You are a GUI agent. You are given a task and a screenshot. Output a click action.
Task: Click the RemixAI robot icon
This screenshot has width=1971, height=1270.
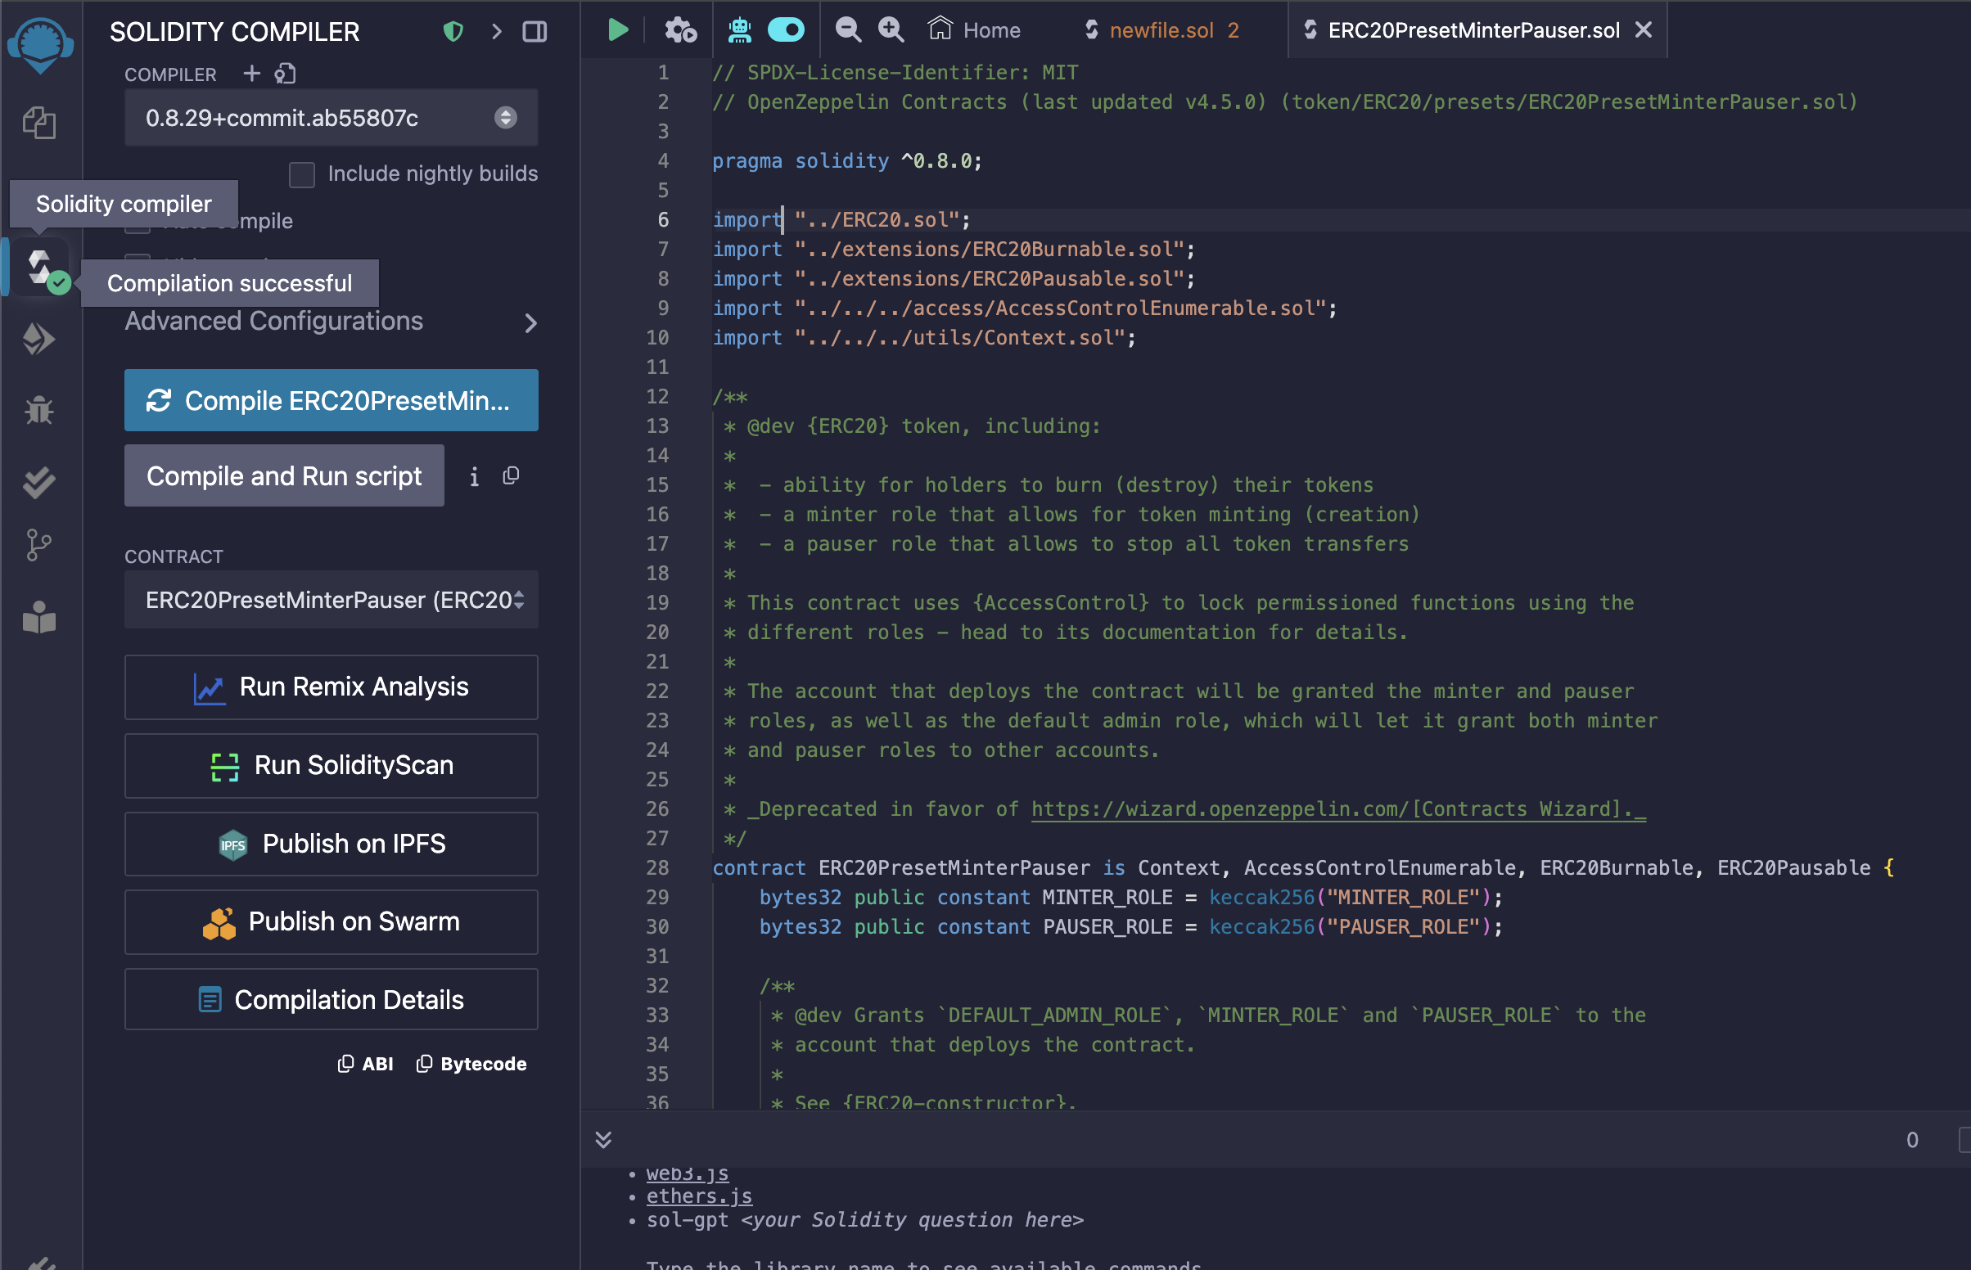(x=740, y=30)
